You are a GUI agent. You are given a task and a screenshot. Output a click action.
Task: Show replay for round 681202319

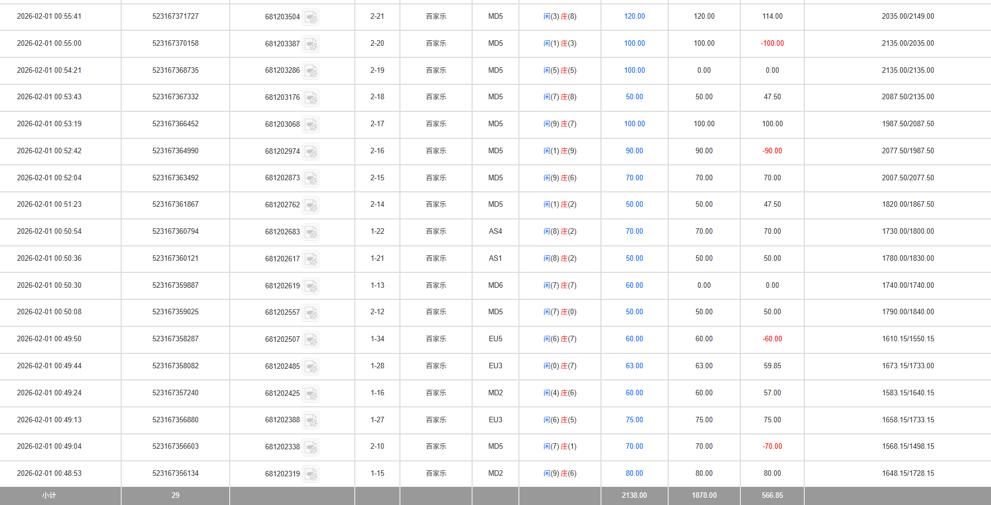point(311,474)
